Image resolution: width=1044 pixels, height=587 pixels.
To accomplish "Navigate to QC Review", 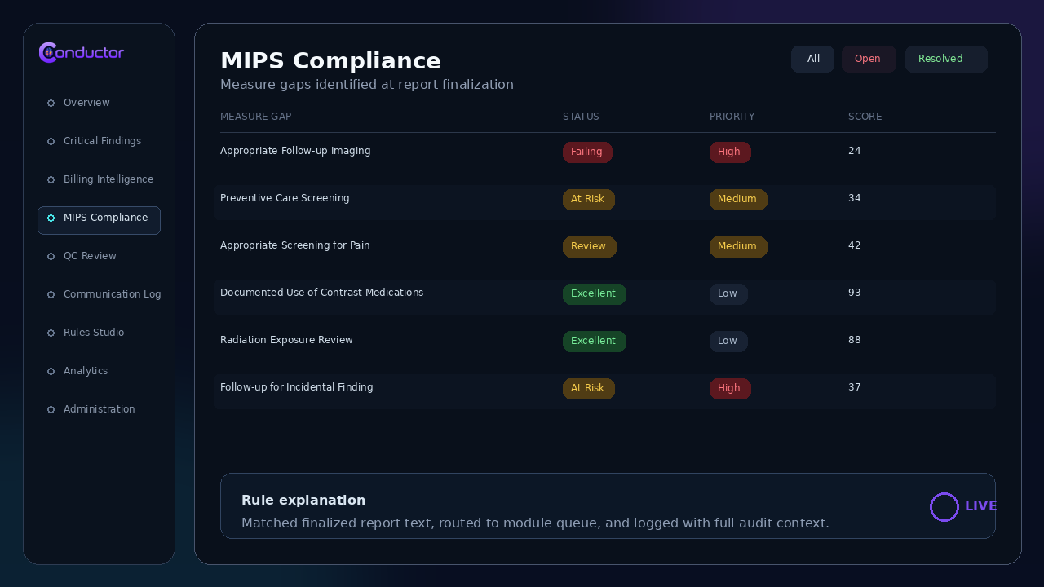I will [99, 256].
